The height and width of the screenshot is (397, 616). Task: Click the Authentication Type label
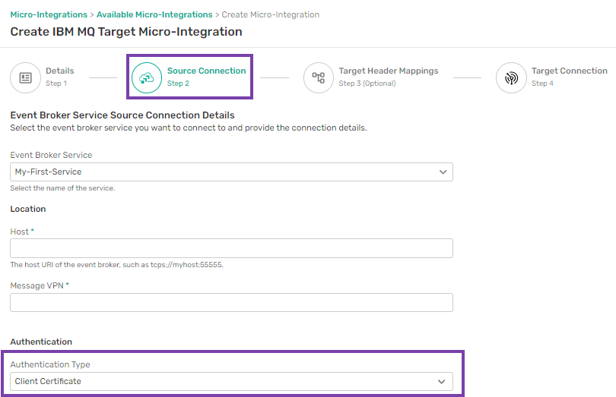pyautogui.click(x=50, y=364)
